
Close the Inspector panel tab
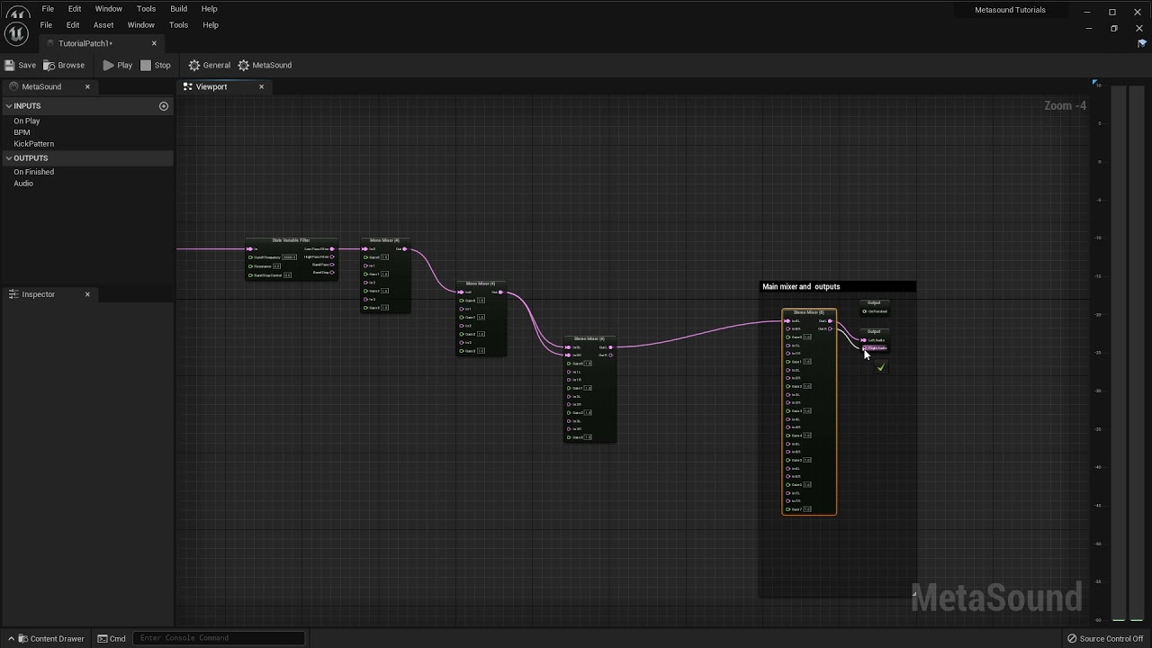pos(87,294)
